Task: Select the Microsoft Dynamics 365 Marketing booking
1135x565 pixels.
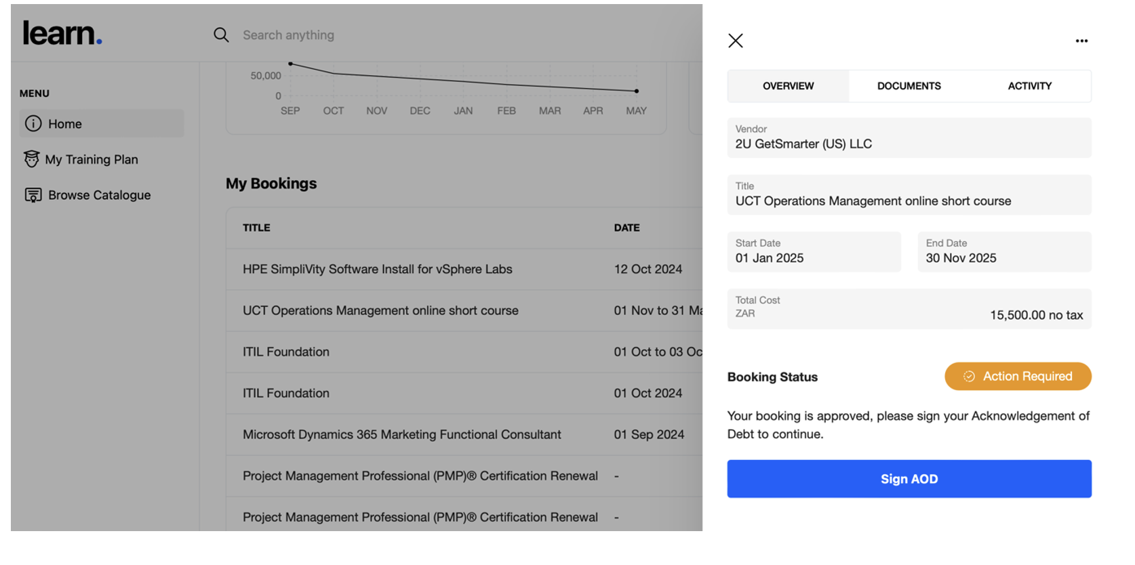Action: point(401,434)
